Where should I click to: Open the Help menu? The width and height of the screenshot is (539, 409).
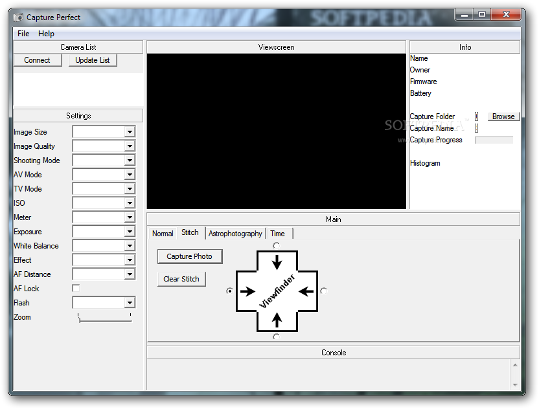(46, 34)
